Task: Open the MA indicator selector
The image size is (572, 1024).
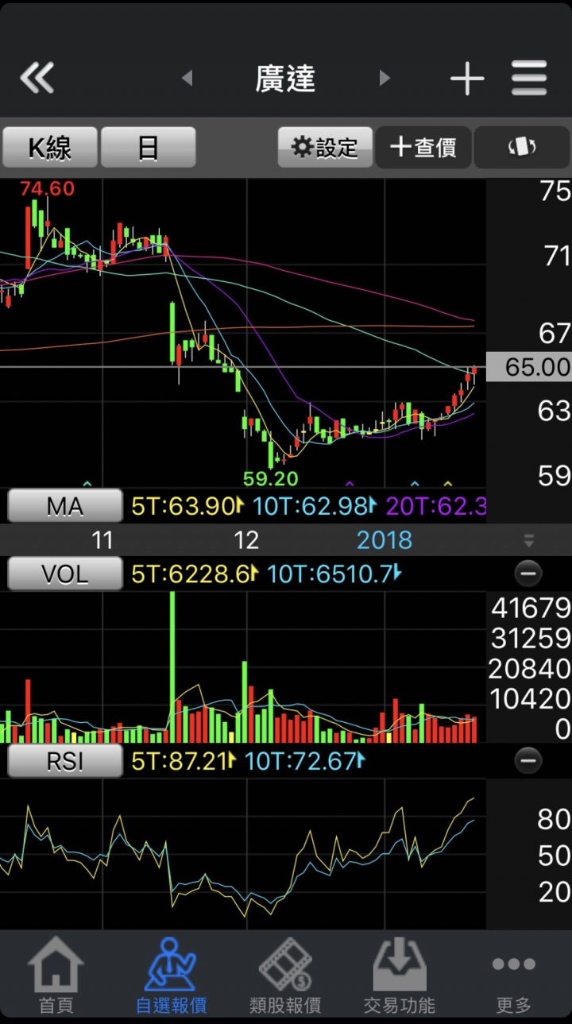Action: 65,505
